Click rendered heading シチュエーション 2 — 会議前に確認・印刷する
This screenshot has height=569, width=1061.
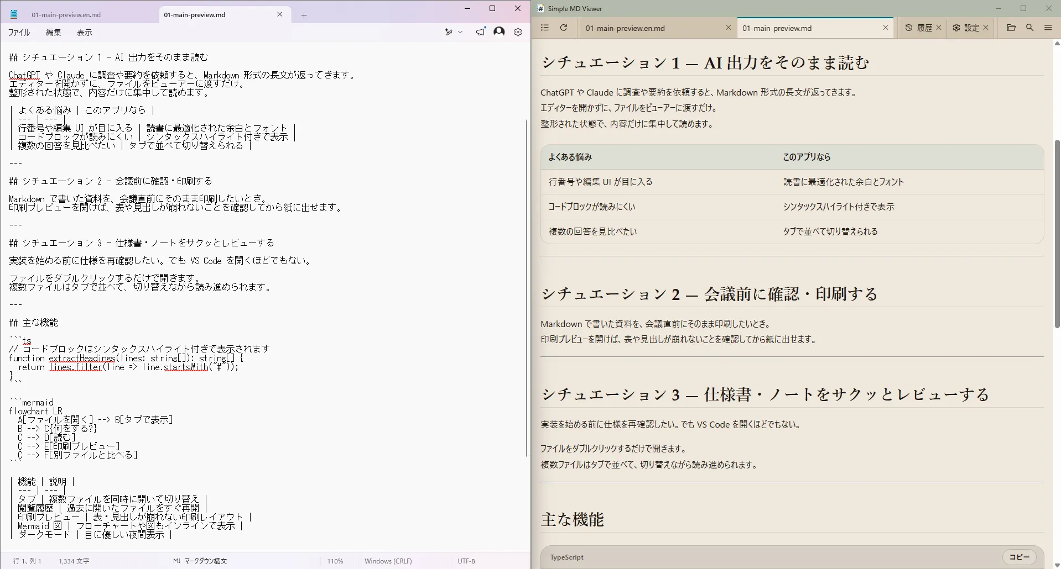click(x=710, y=294)
